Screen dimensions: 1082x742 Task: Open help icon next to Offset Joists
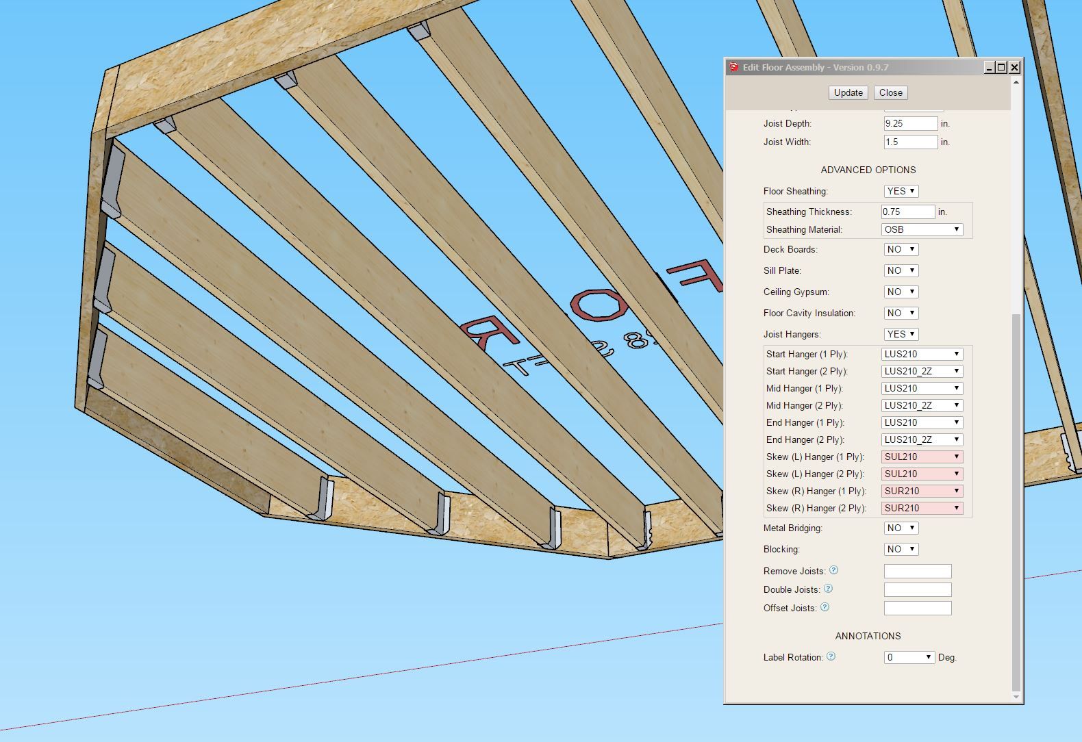click(x=825, y=607)
